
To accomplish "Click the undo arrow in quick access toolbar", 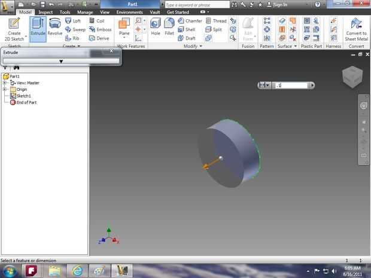I will click(51, 4).
